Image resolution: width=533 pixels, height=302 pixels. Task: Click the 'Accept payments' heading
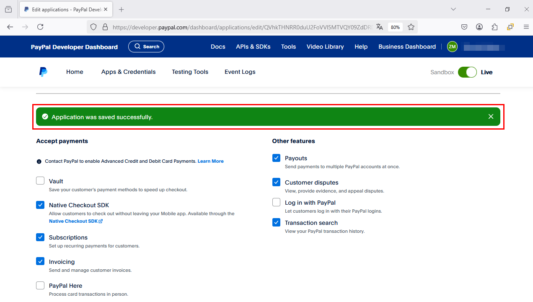tap(62, 141)
